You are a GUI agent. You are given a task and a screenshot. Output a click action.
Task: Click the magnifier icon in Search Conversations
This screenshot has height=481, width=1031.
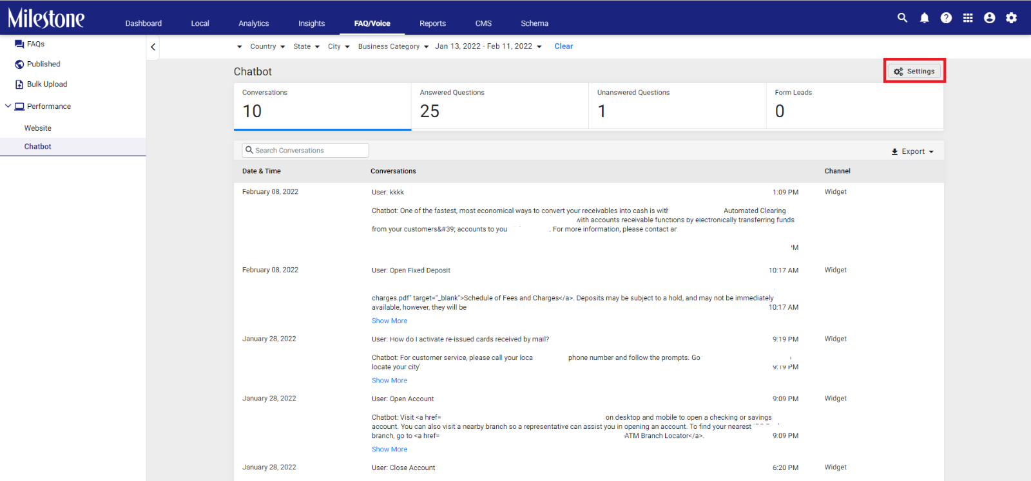(x=249, y=150)
